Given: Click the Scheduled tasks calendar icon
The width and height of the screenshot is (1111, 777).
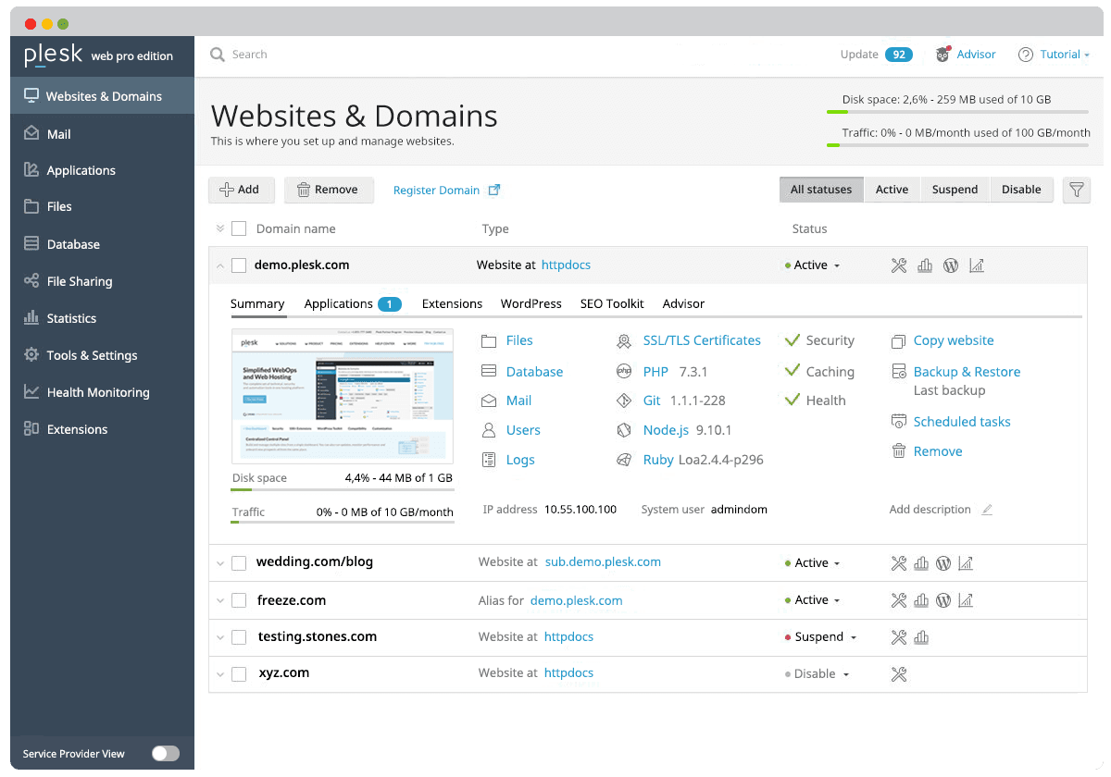Looking at the screenshot, I should point(898,422).
